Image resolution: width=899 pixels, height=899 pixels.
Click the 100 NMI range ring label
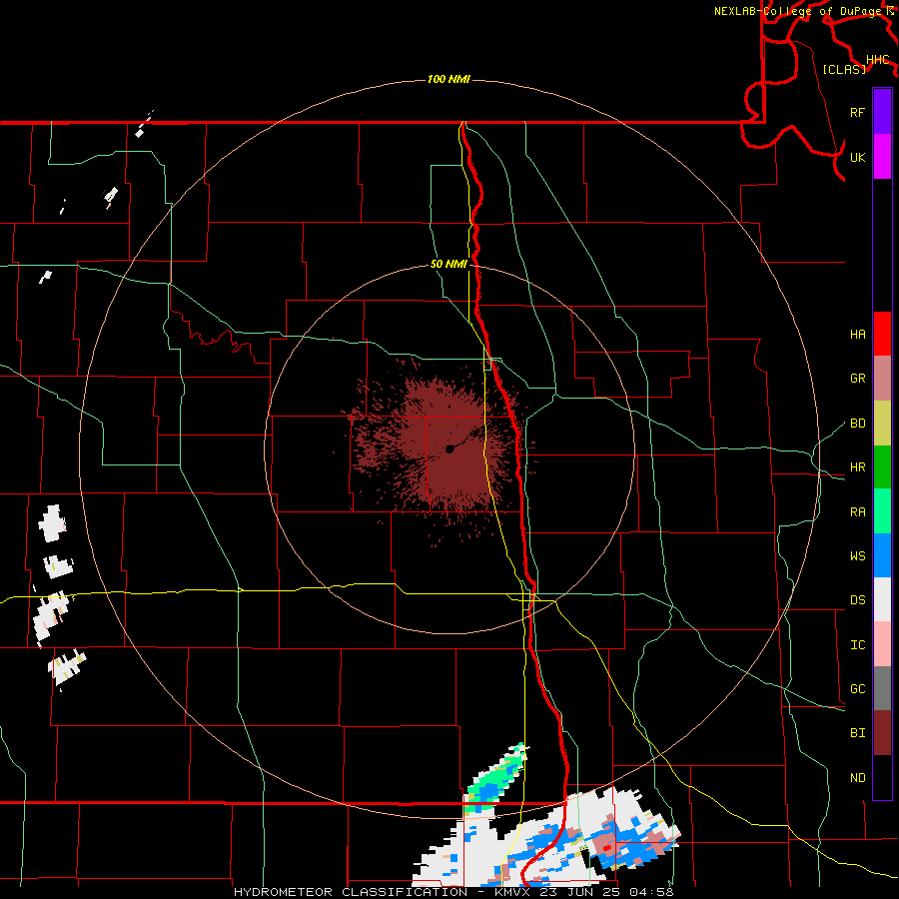pos(449,79)
